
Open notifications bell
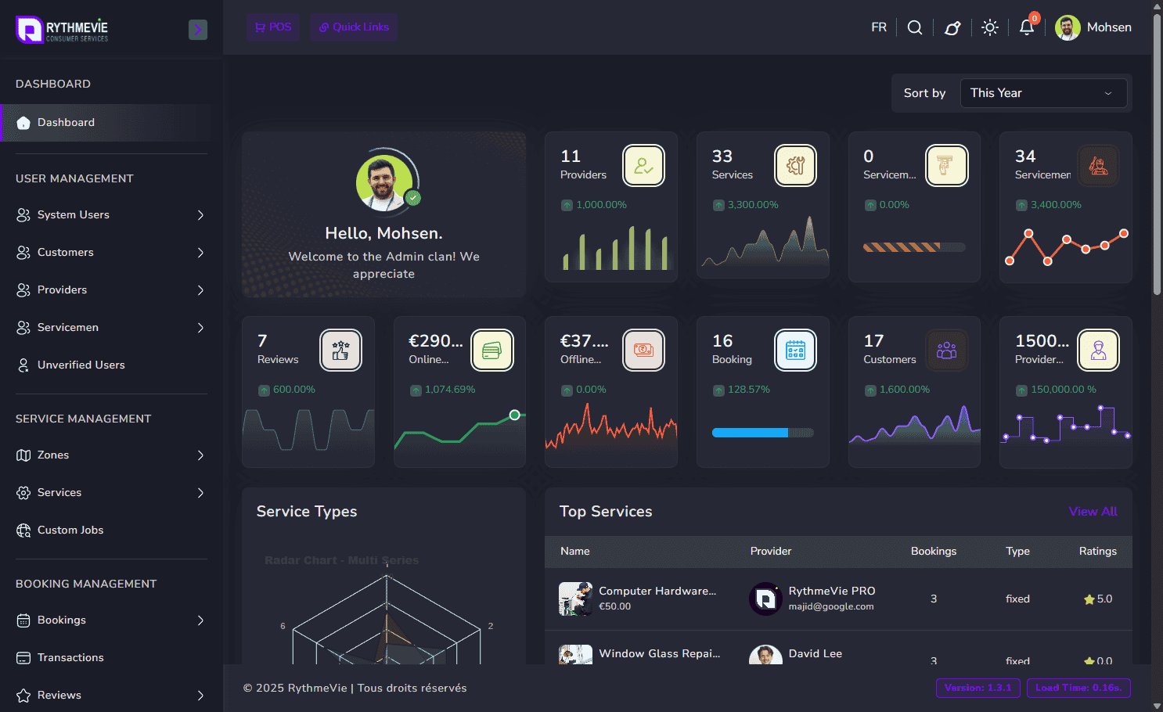(x=1027, y=27)
